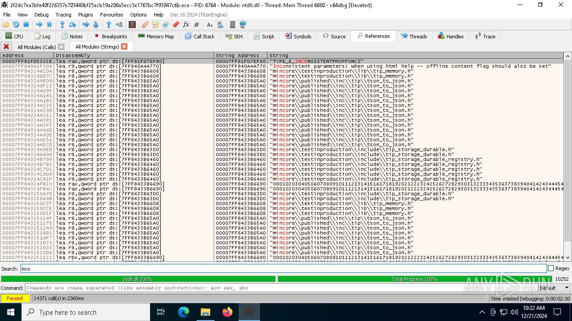
Task: Click the Execute Till Return icon
Action: tap(109, 25)
